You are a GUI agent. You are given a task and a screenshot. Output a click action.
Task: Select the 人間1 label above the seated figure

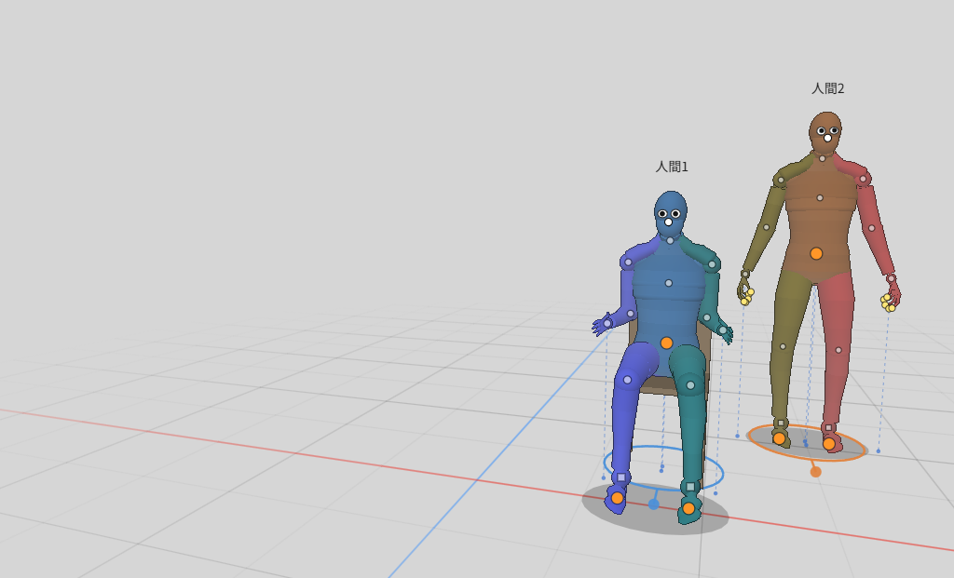tap(672, 167)
